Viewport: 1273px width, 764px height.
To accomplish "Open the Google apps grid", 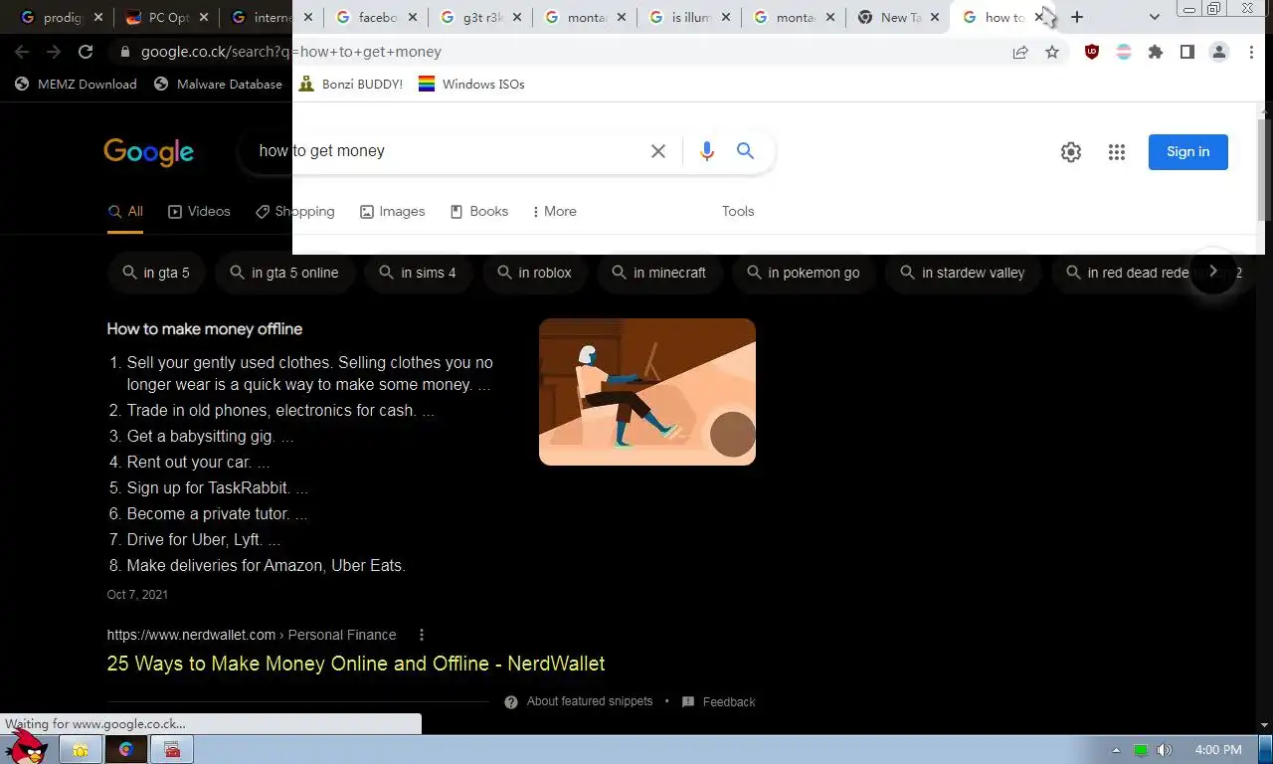I will tap(1117, 152).
